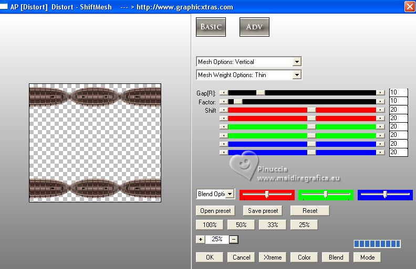The image size is (416, 269).
Task: Switch to the Adv tab
Action: click(x=254, y=27)
